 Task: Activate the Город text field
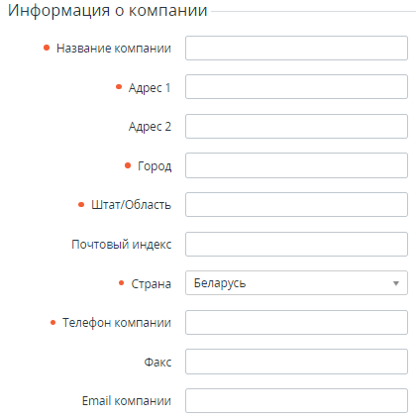(x=296, y=165)
